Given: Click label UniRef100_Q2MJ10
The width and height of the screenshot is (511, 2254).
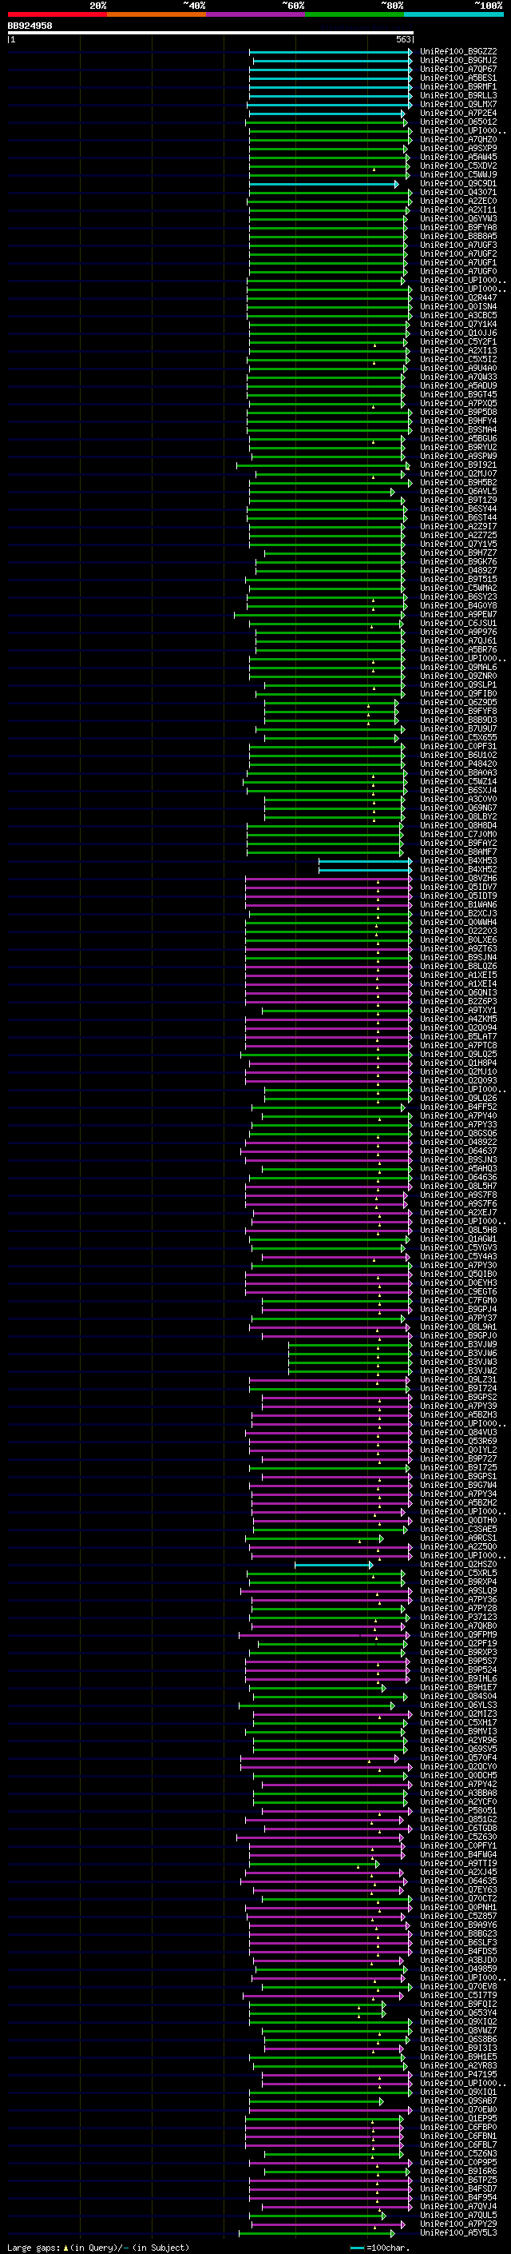Looking at the screenshot, I should click(x=458, y=1072).
